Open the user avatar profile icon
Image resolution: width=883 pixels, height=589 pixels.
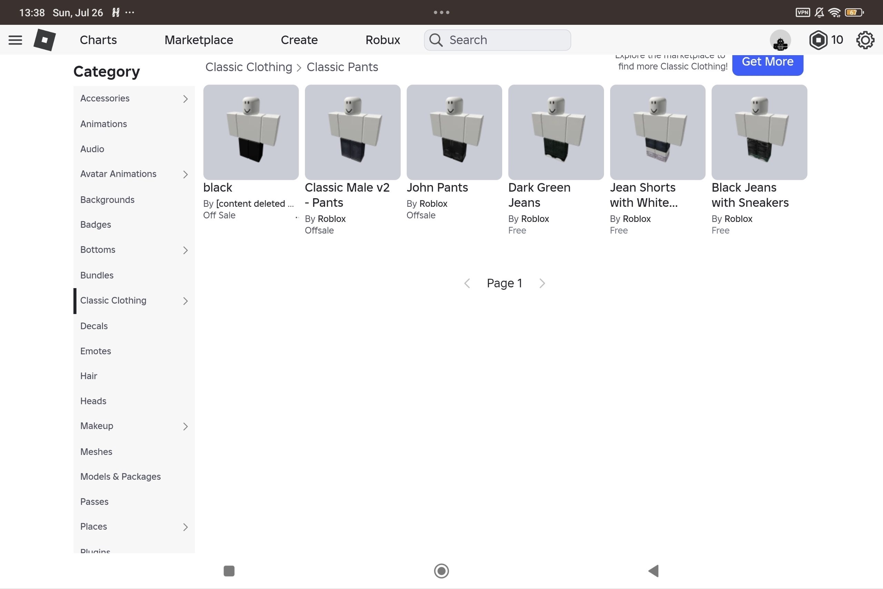pyautogui.click(x=780, y=40)
